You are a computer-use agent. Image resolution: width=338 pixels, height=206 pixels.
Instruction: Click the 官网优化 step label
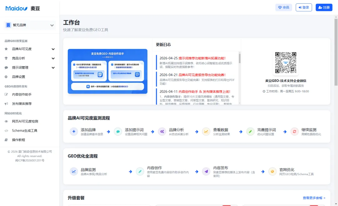tap(287, 170)
